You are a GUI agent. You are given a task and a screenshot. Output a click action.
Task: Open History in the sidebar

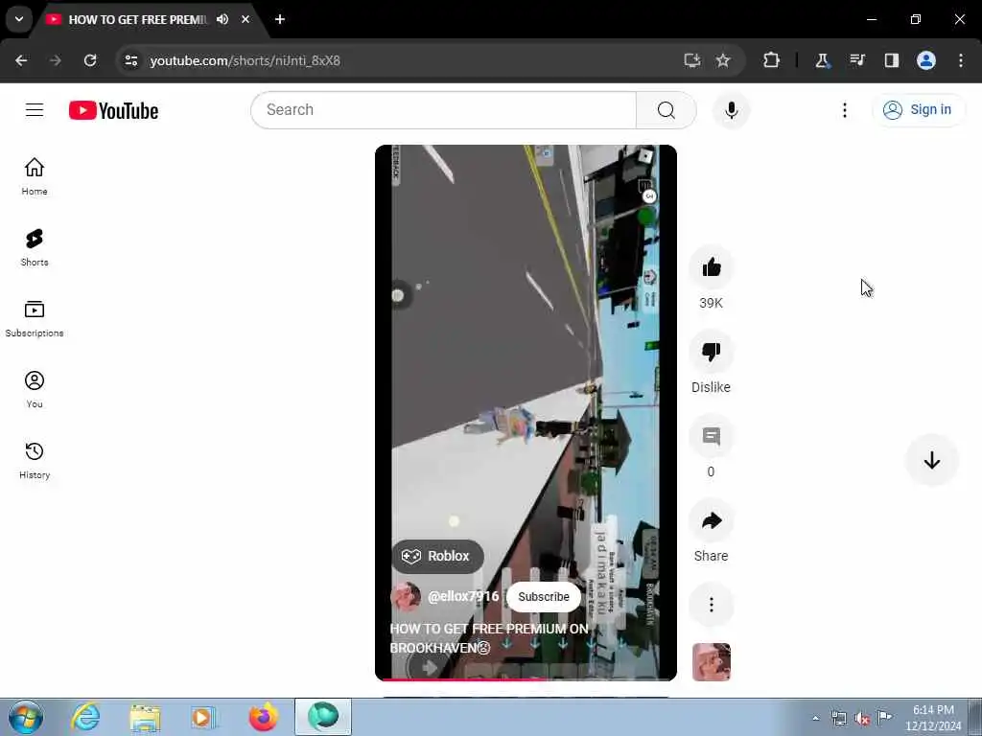35,460
